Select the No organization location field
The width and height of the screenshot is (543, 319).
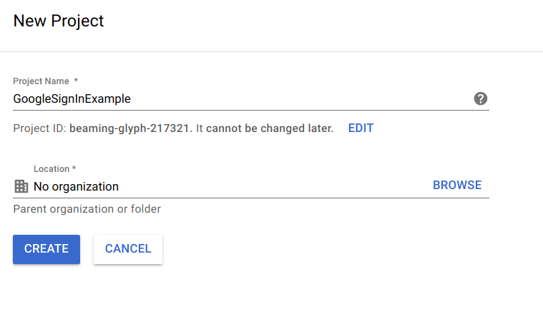(x=76, y=186)
